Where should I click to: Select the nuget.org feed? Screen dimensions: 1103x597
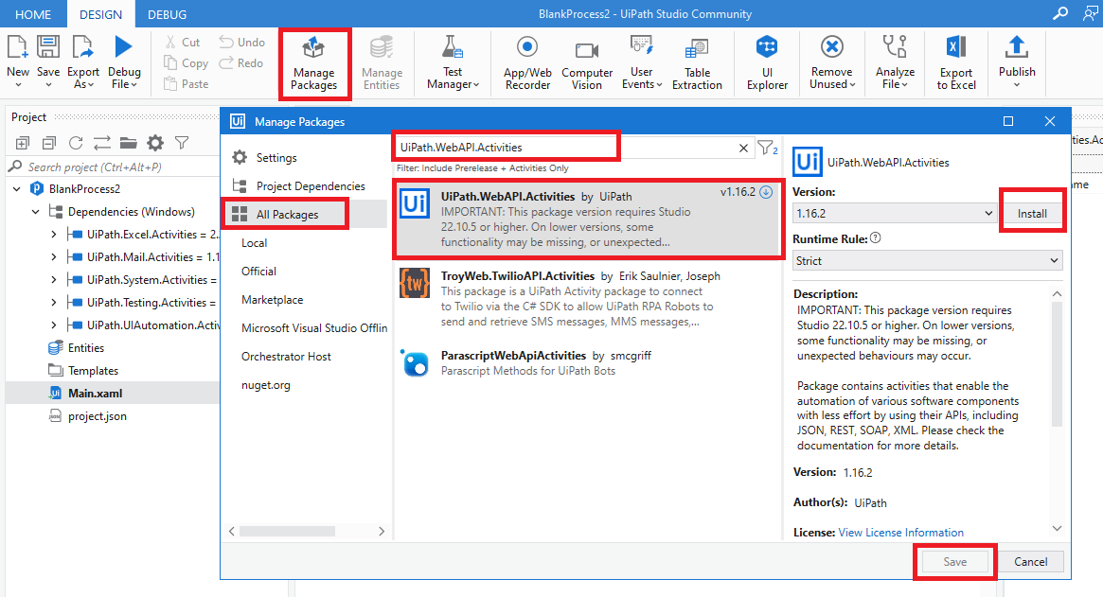pos(266,385)
